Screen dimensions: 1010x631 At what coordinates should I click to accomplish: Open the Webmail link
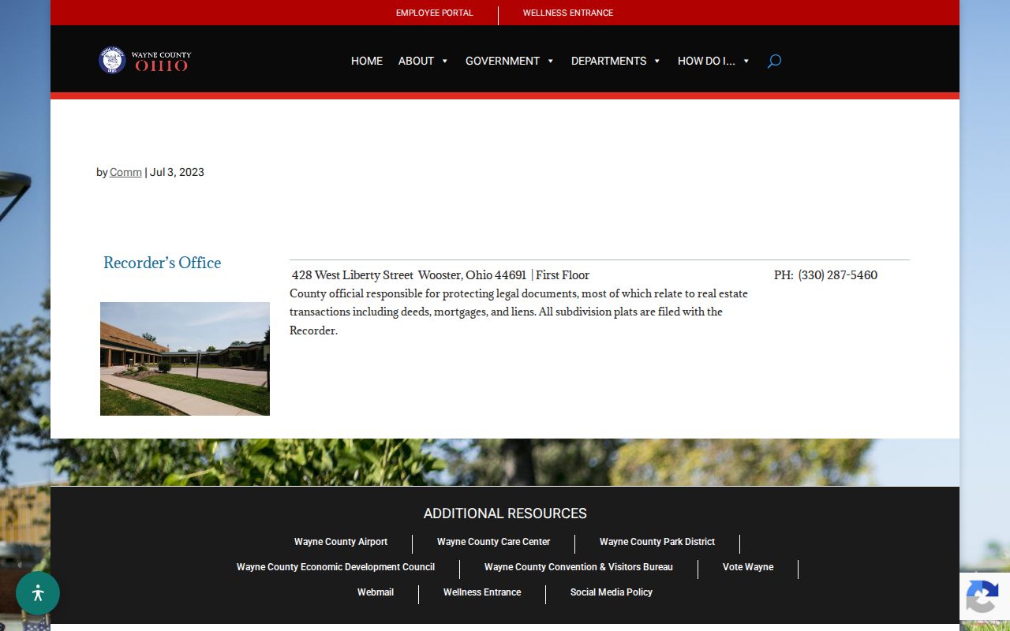click(x=376, y=592)
